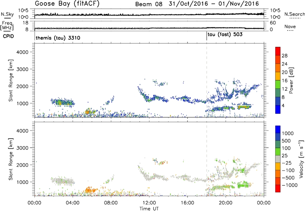
Task: Click the '-500' label on Velocity color bar
Action: click(288, 178)
